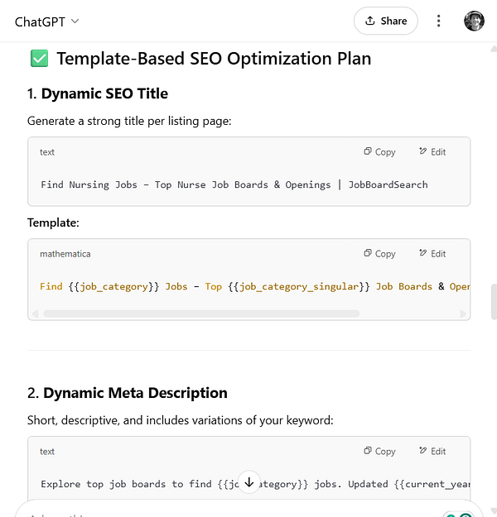Click the 'Dynamic Meta Description' heading
This screenshot has height=517, width=497.
click(135, 393)
